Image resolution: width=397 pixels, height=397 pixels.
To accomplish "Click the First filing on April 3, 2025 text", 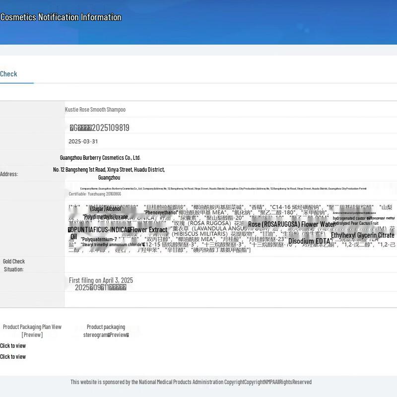I will click(101, 280).
